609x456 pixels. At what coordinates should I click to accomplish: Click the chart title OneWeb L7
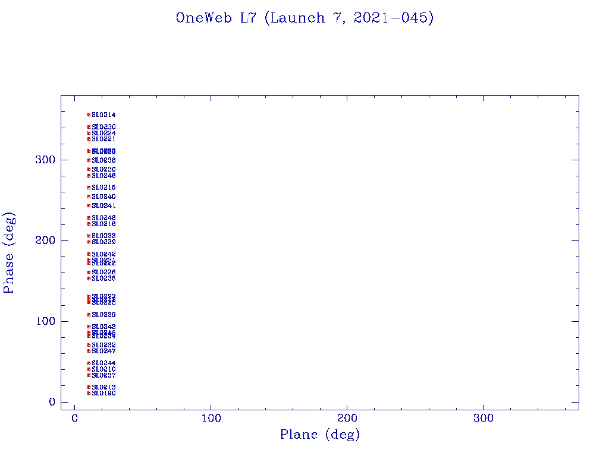click(304, 18)
